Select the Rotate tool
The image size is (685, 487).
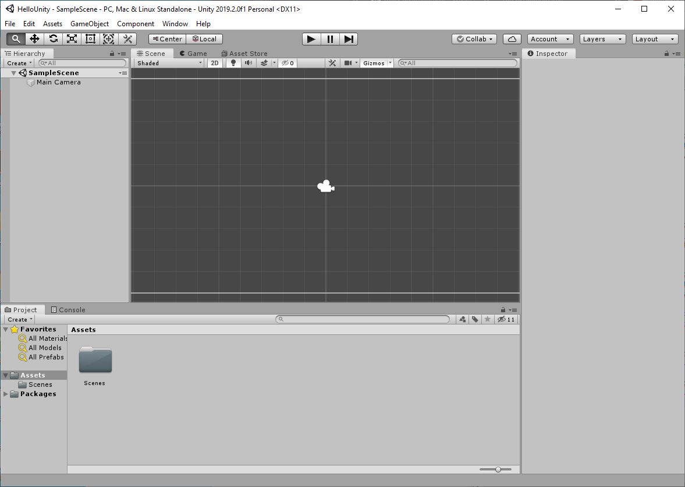[53, 39]
